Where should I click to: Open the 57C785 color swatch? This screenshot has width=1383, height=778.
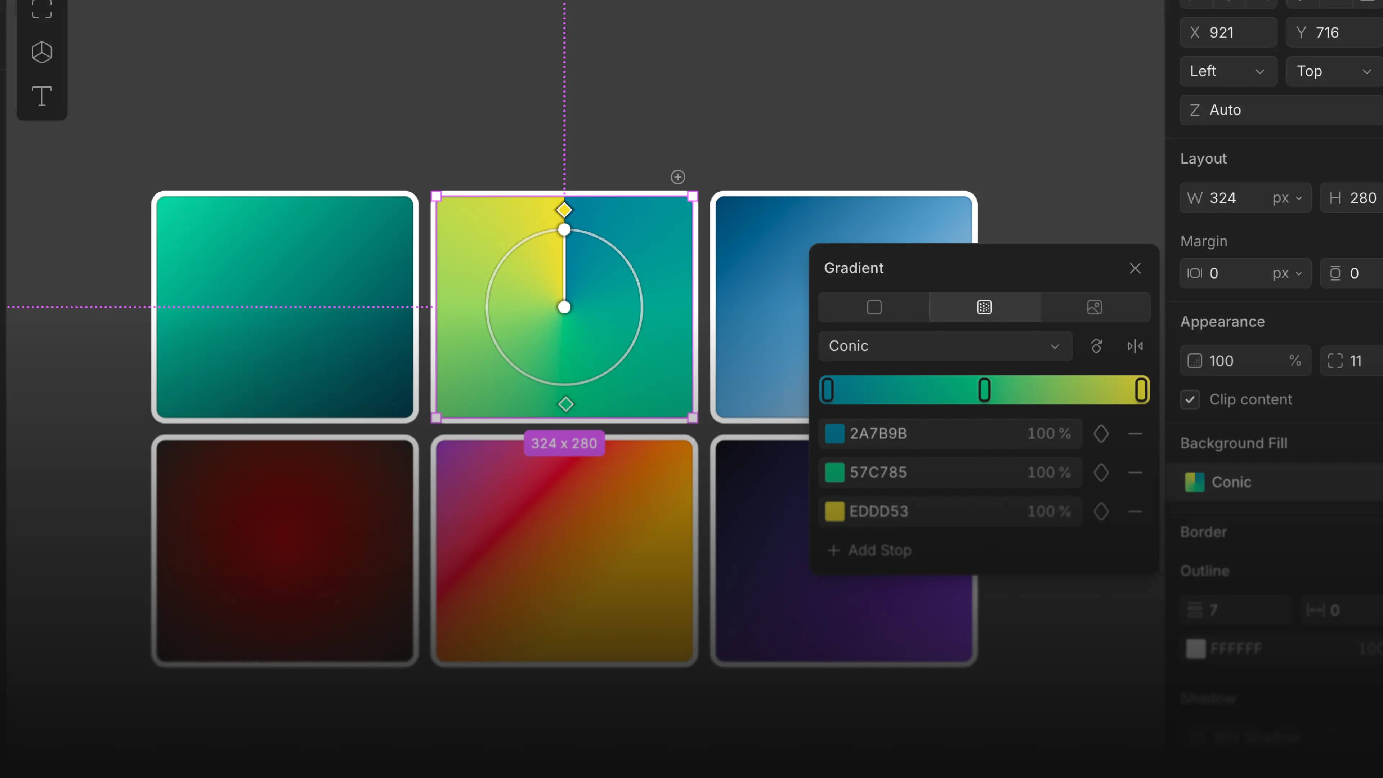(x=835, y=473)
